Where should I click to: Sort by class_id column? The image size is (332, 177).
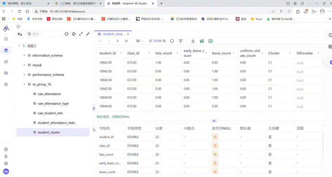(x=149, y=53)
